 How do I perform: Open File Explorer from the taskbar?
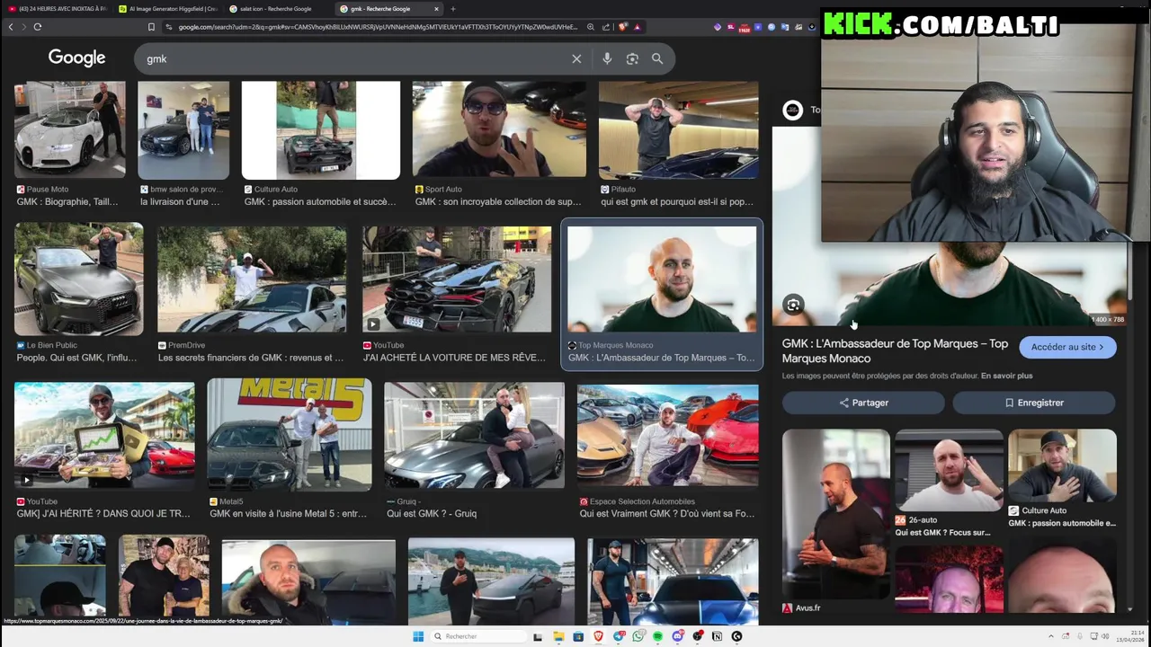click(x=558, y=636)
